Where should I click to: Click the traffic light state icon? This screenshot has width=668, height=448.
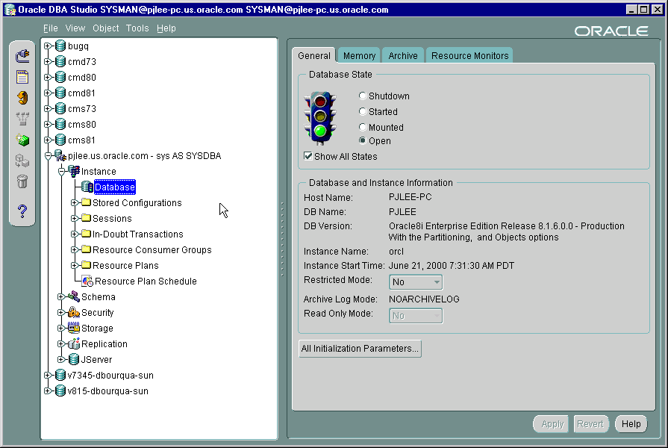point(320,119)
